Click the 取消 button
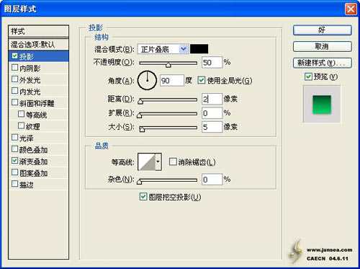The height and width of the screenshot is (269, 360). pyautogui.click(x=323, y=46)
